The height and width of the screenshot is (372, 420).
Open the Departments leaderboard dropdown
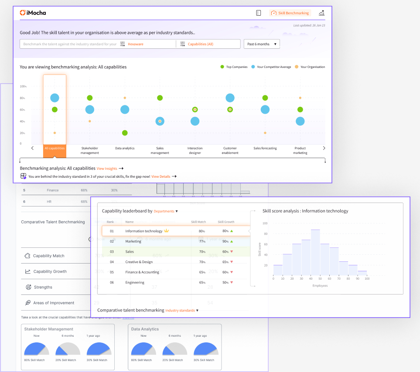[166, 211]
